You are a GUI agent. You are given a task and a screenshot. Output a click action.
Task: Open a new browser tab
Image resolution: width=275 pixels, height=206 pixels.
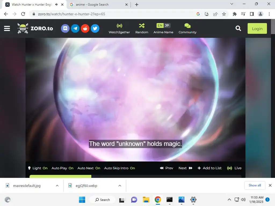click(137, 5)
